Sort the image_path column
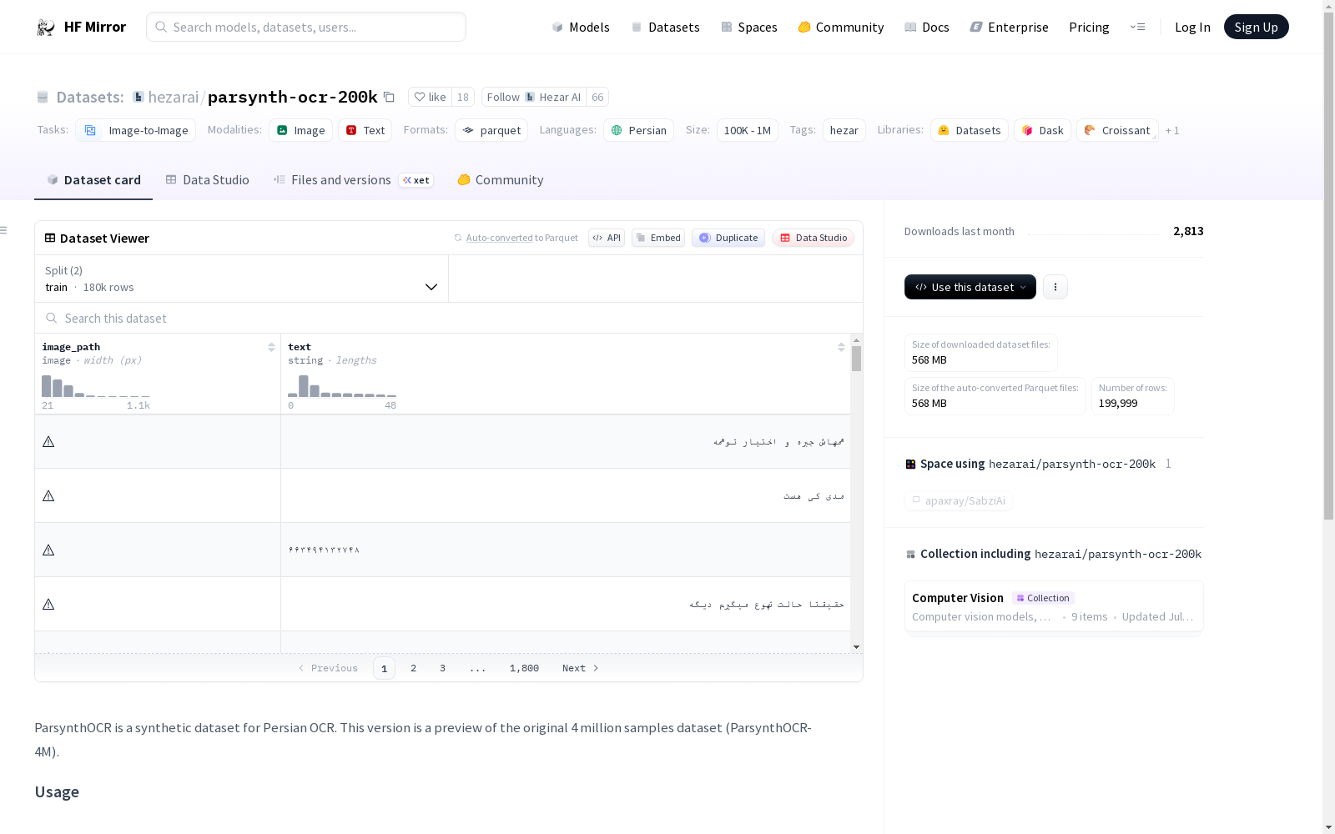Screen dimensions: 1335x834 tap(271, 347)
